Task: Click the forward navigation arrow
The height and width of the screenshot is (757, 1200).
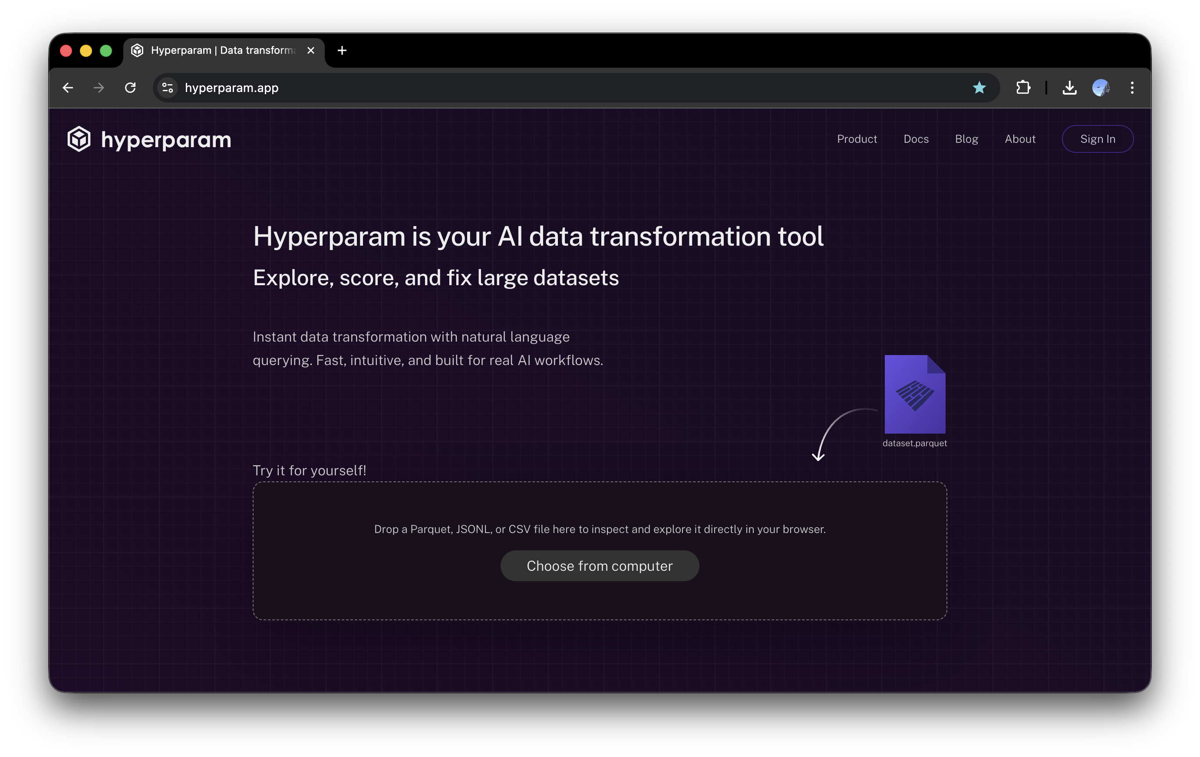Action: (x=99, y=88)
